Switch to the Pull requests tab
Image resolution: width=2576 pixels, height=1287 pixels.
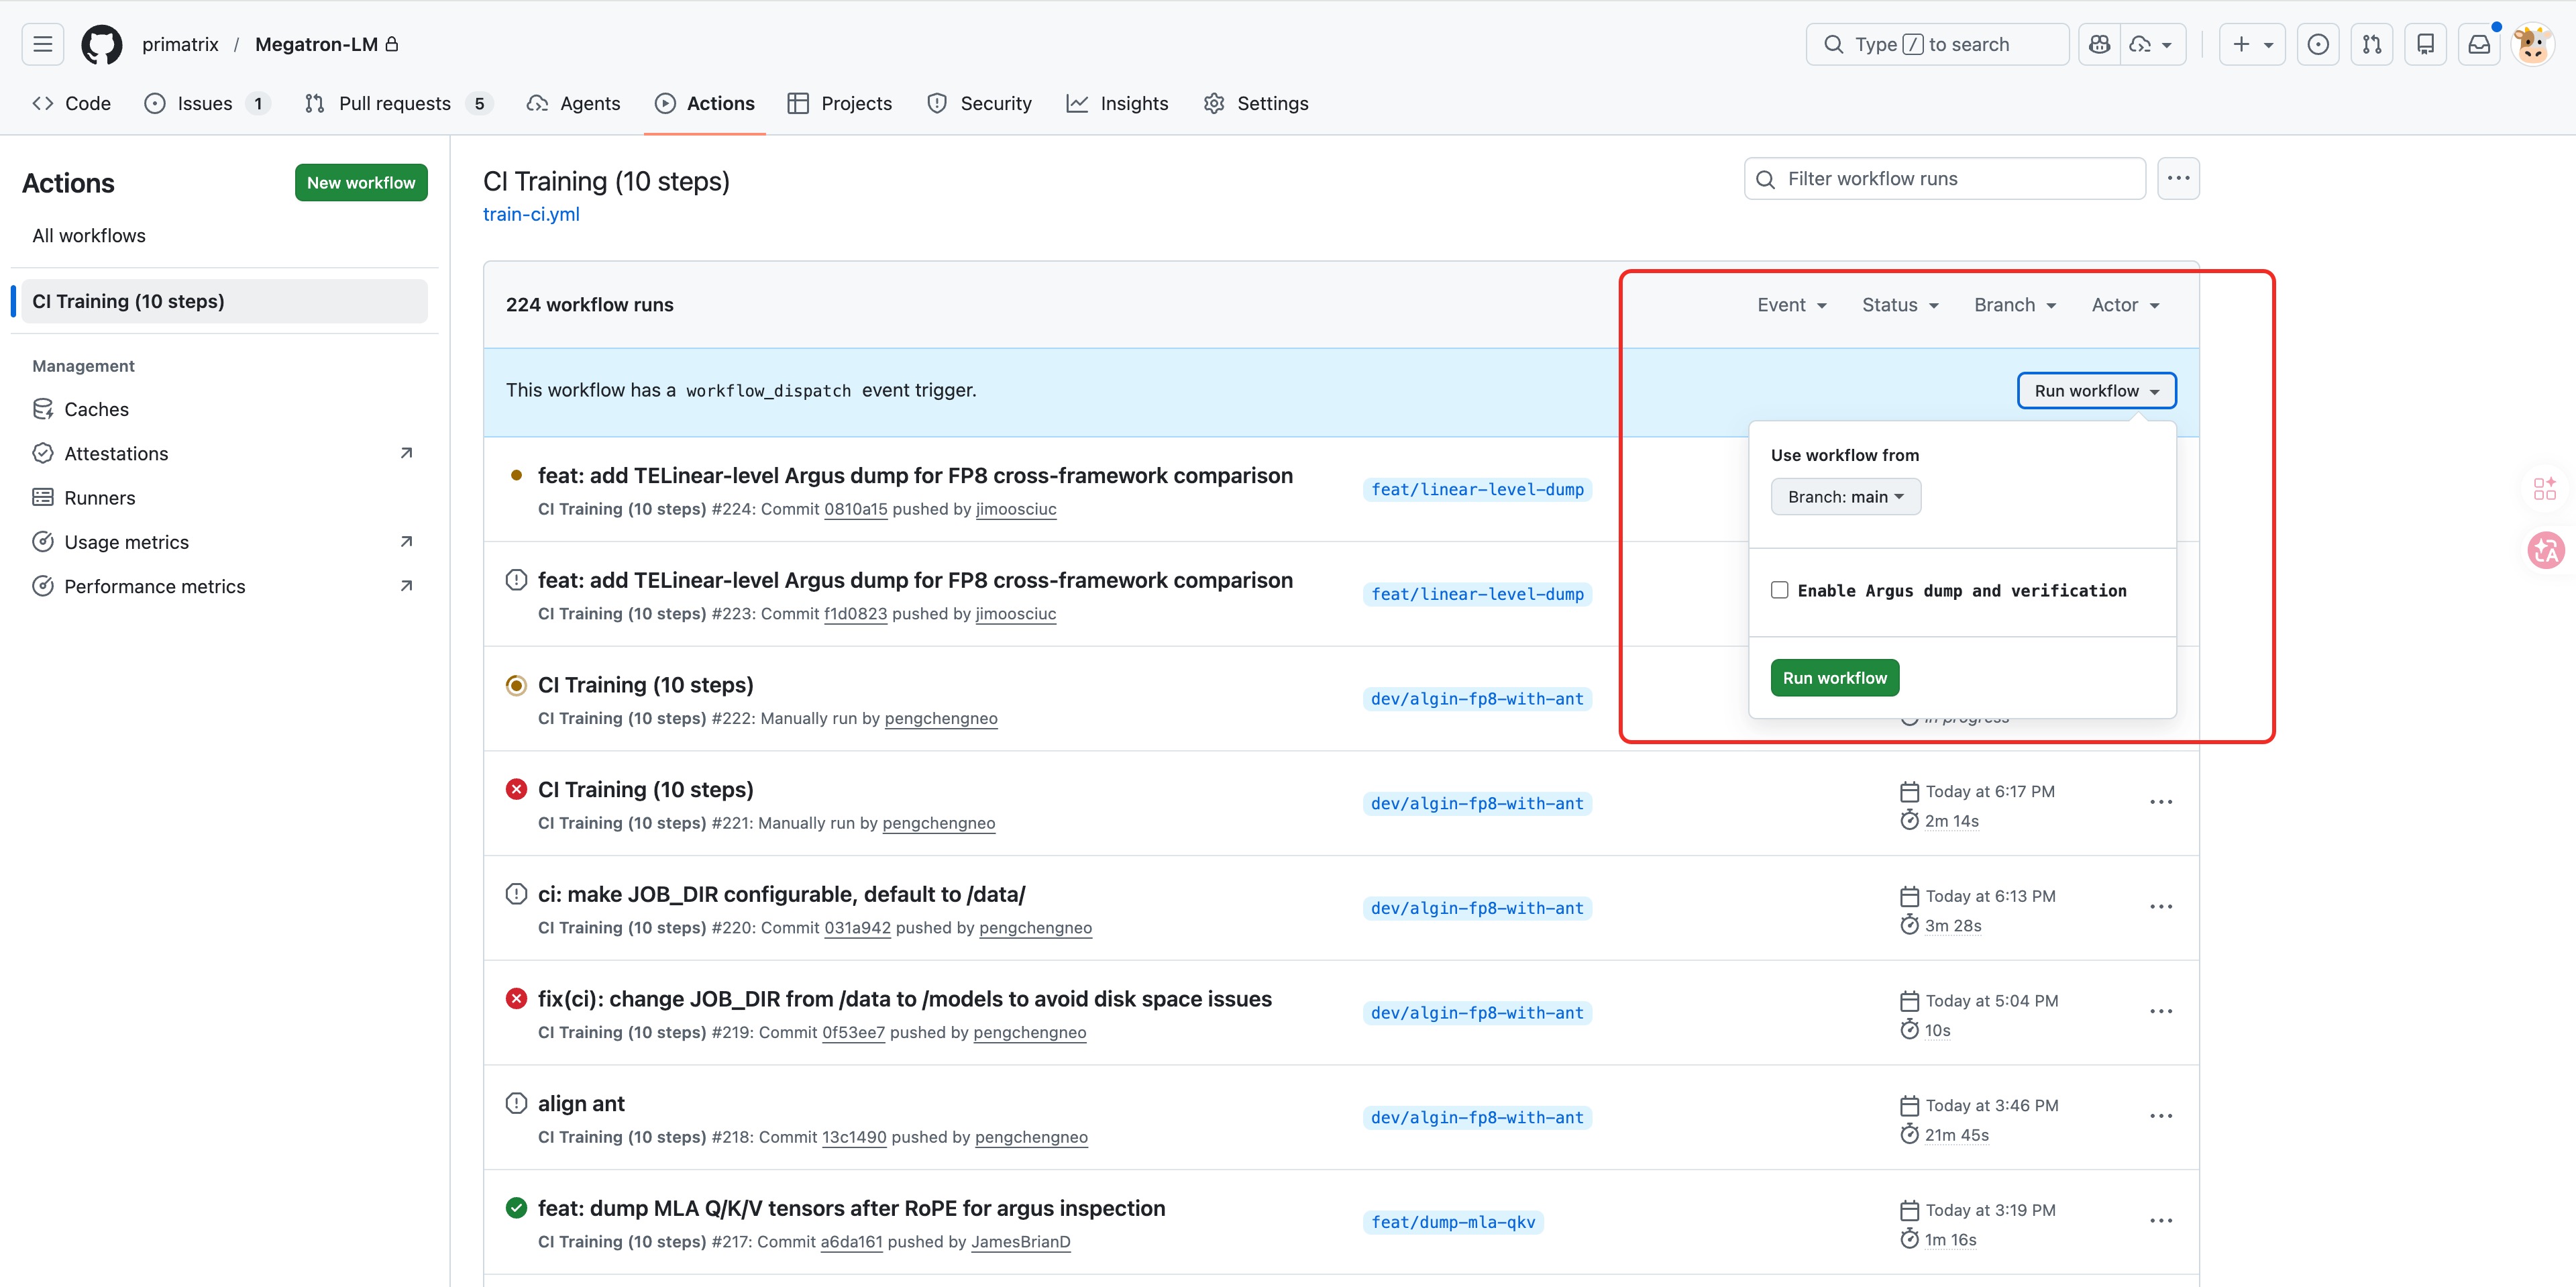(398, 103)
